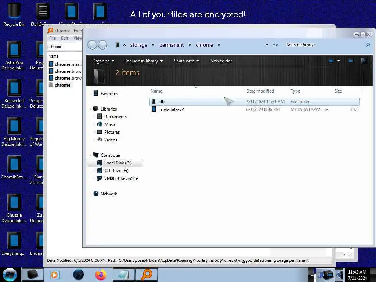
Task: Select the idb folder icon
Action: [x=153, y=102]
